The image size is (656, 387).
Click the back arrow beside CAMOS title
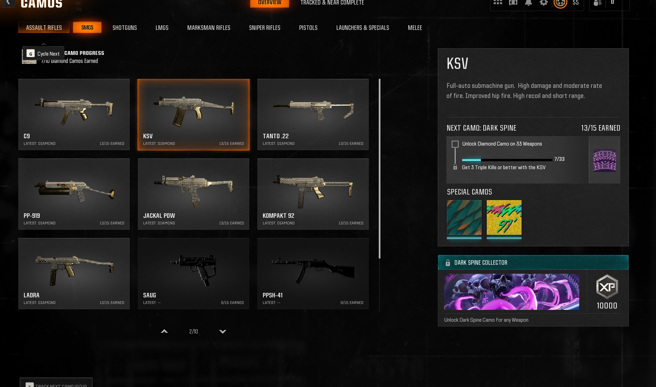(x=8, y=3)
